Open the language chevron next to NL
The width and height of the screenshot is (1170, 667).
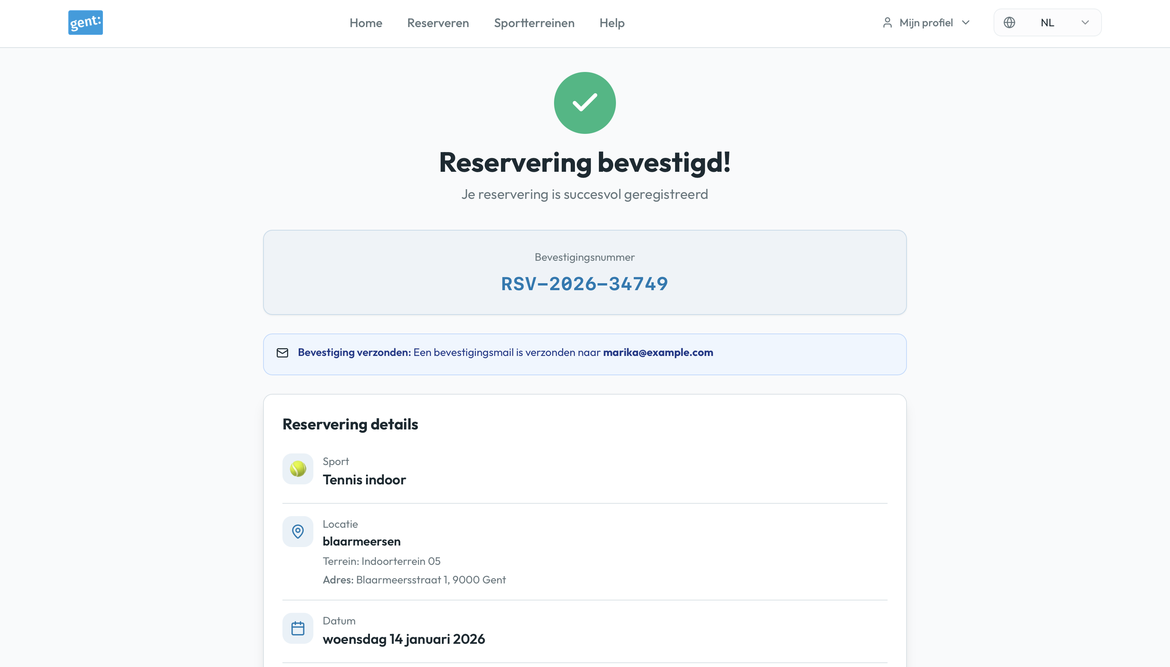click(1084, 22)
